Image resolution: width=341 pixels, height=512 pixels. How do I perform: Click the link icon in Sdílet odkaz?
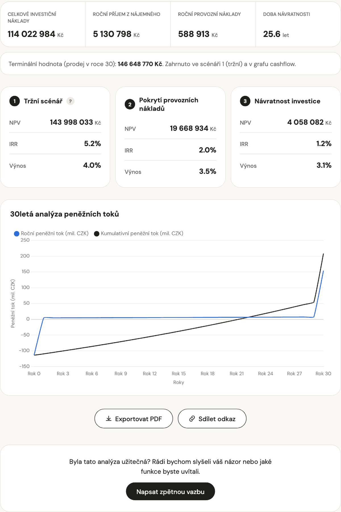coord(192,419)
